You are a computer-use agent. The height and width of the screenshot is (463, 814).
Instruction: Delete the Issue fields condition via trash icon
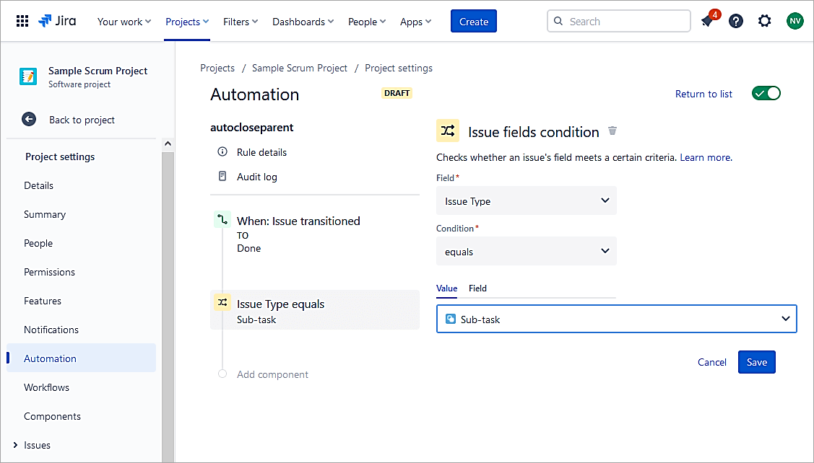(612, 131)
